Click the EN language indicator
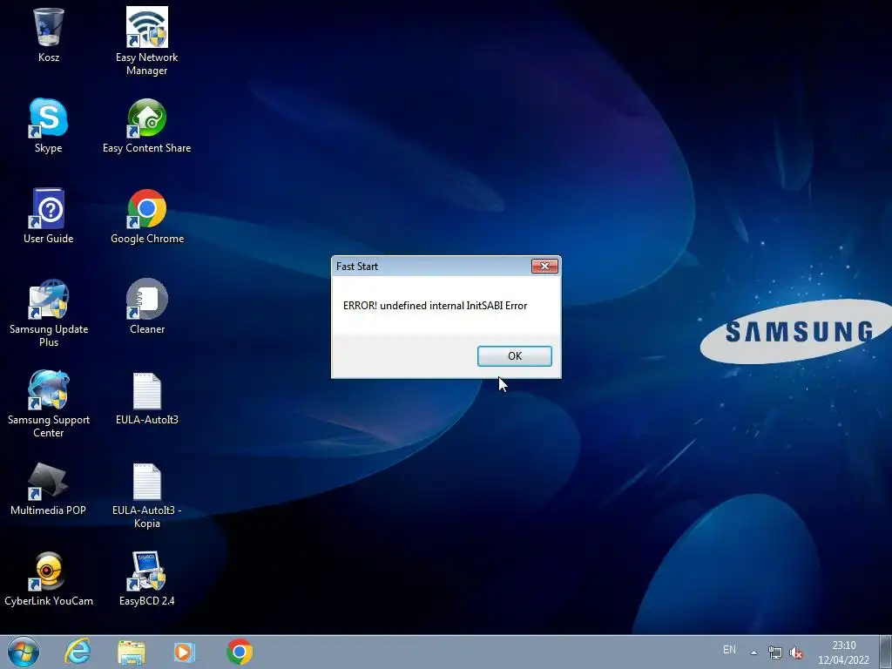Viewport: 892px width, 669px height. coord(729,650)
